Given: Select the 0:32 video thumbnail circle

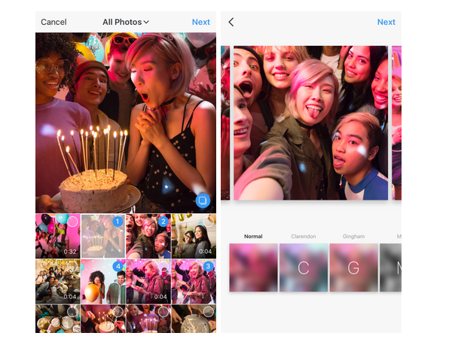Looking at the screenshot, I should [x=72, y=221].
